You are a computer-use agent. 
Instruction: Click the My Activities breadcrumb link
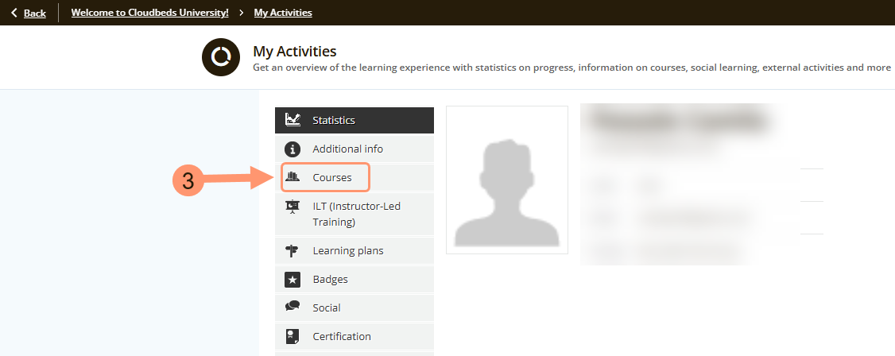click(283, 13)
